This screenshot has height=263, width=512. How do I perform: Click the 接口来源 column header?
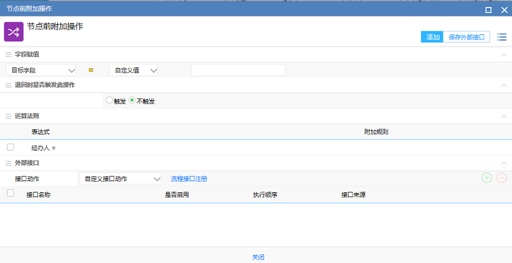point(353,195)
